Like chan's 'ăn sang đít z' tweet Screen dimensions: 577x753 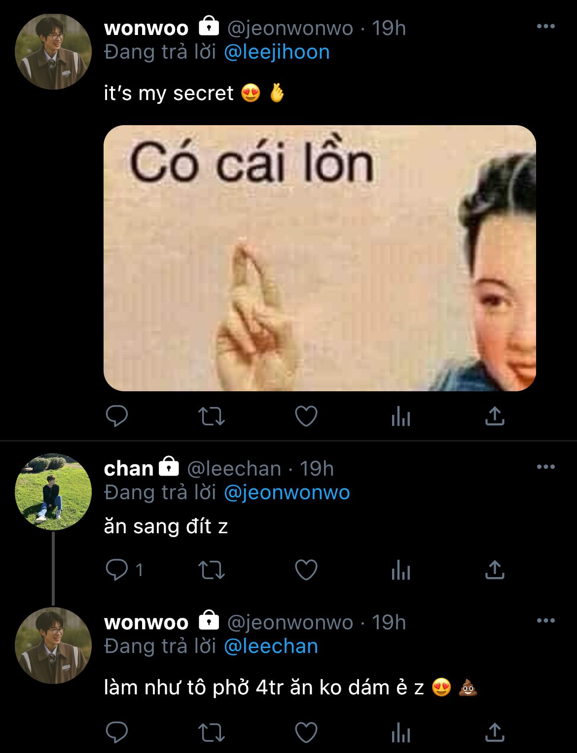point(306,570)
